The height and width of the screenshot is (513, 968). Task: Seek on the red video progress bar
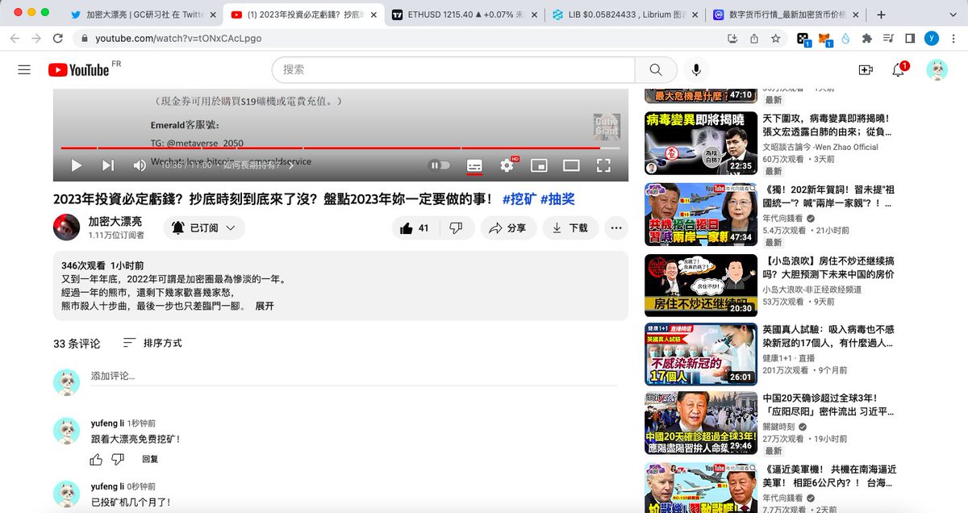(x=340, y=148)
